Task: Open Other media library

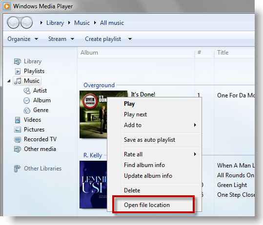Action: pyautogui.click(x=40, y=149)
